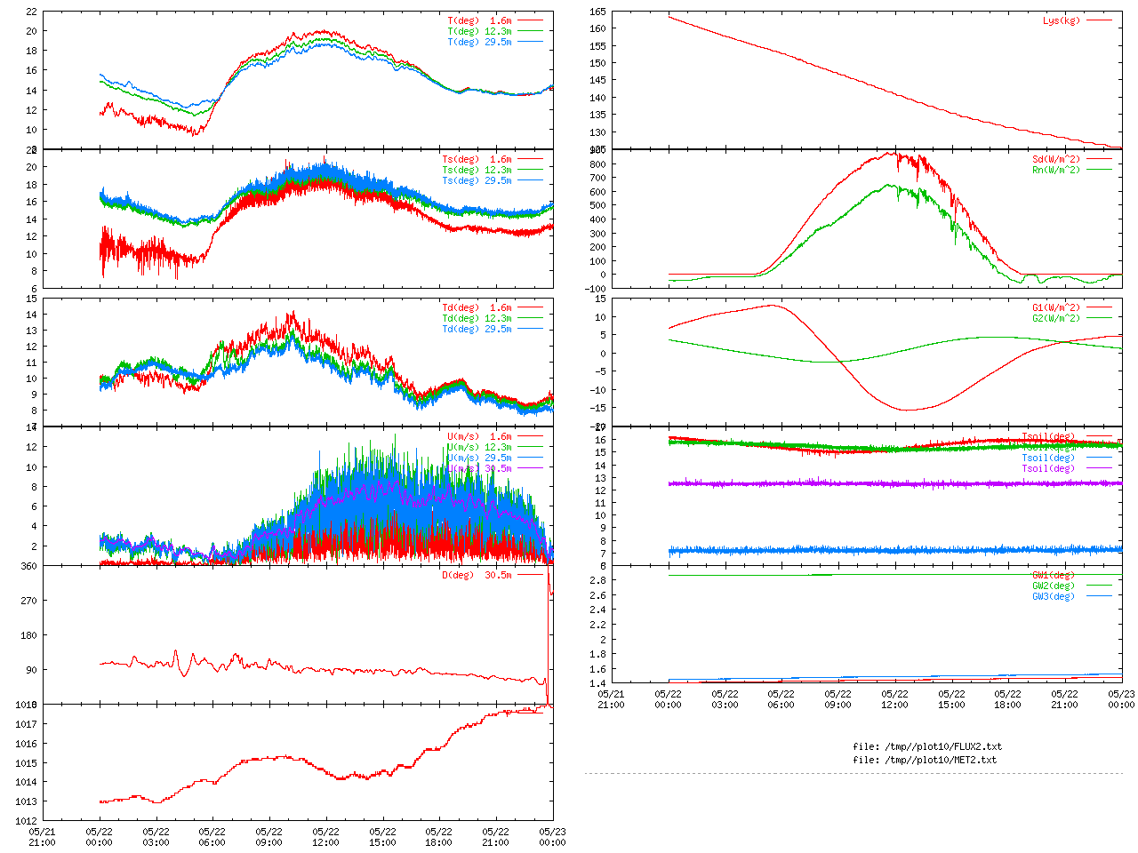Select the 'GW2(deg)' legend label
The width and height of the screenshot is (1138, 853).
click(1054, 586)
